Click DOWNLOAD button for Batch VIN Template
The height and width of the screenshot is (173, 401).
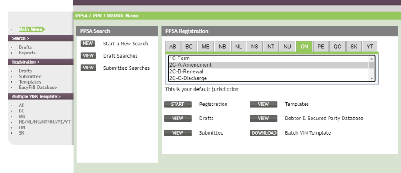point(264,133)
